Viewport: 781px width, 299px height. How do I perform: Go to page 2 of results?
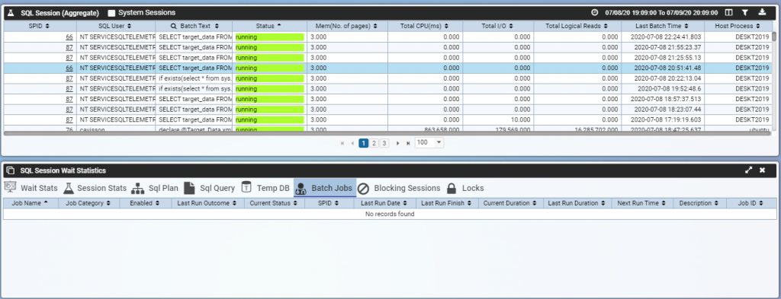pos(374,143)
